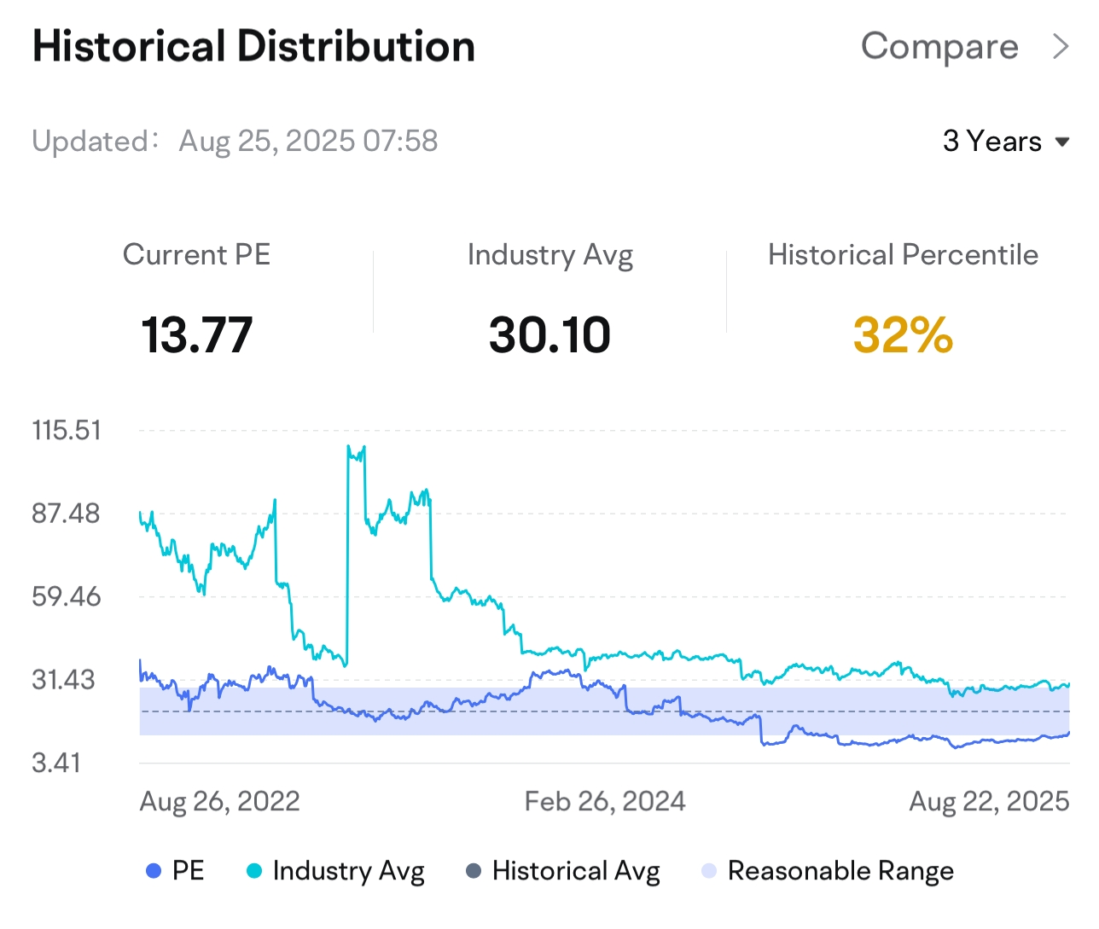Toggle the Historical Avg legend dot
The height and width of the screenshot is (929, 1099).
pos(474,871)
